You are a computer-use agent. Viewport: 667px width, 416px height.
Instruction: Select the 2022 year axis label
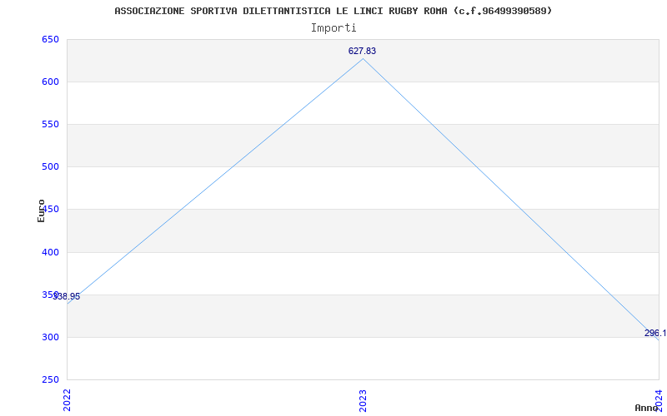click(67, 399)
